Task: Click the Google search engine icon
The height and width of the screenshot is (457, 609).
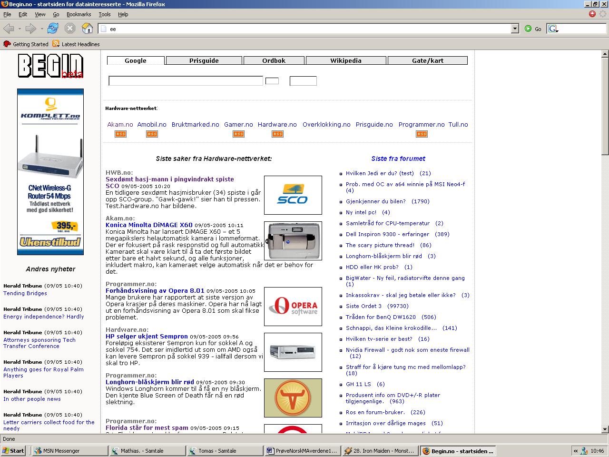Action: pos(553,29)
